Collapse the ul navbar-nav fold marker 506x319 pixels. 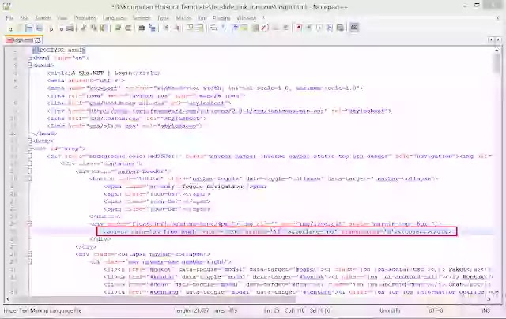tap(30, 261)
